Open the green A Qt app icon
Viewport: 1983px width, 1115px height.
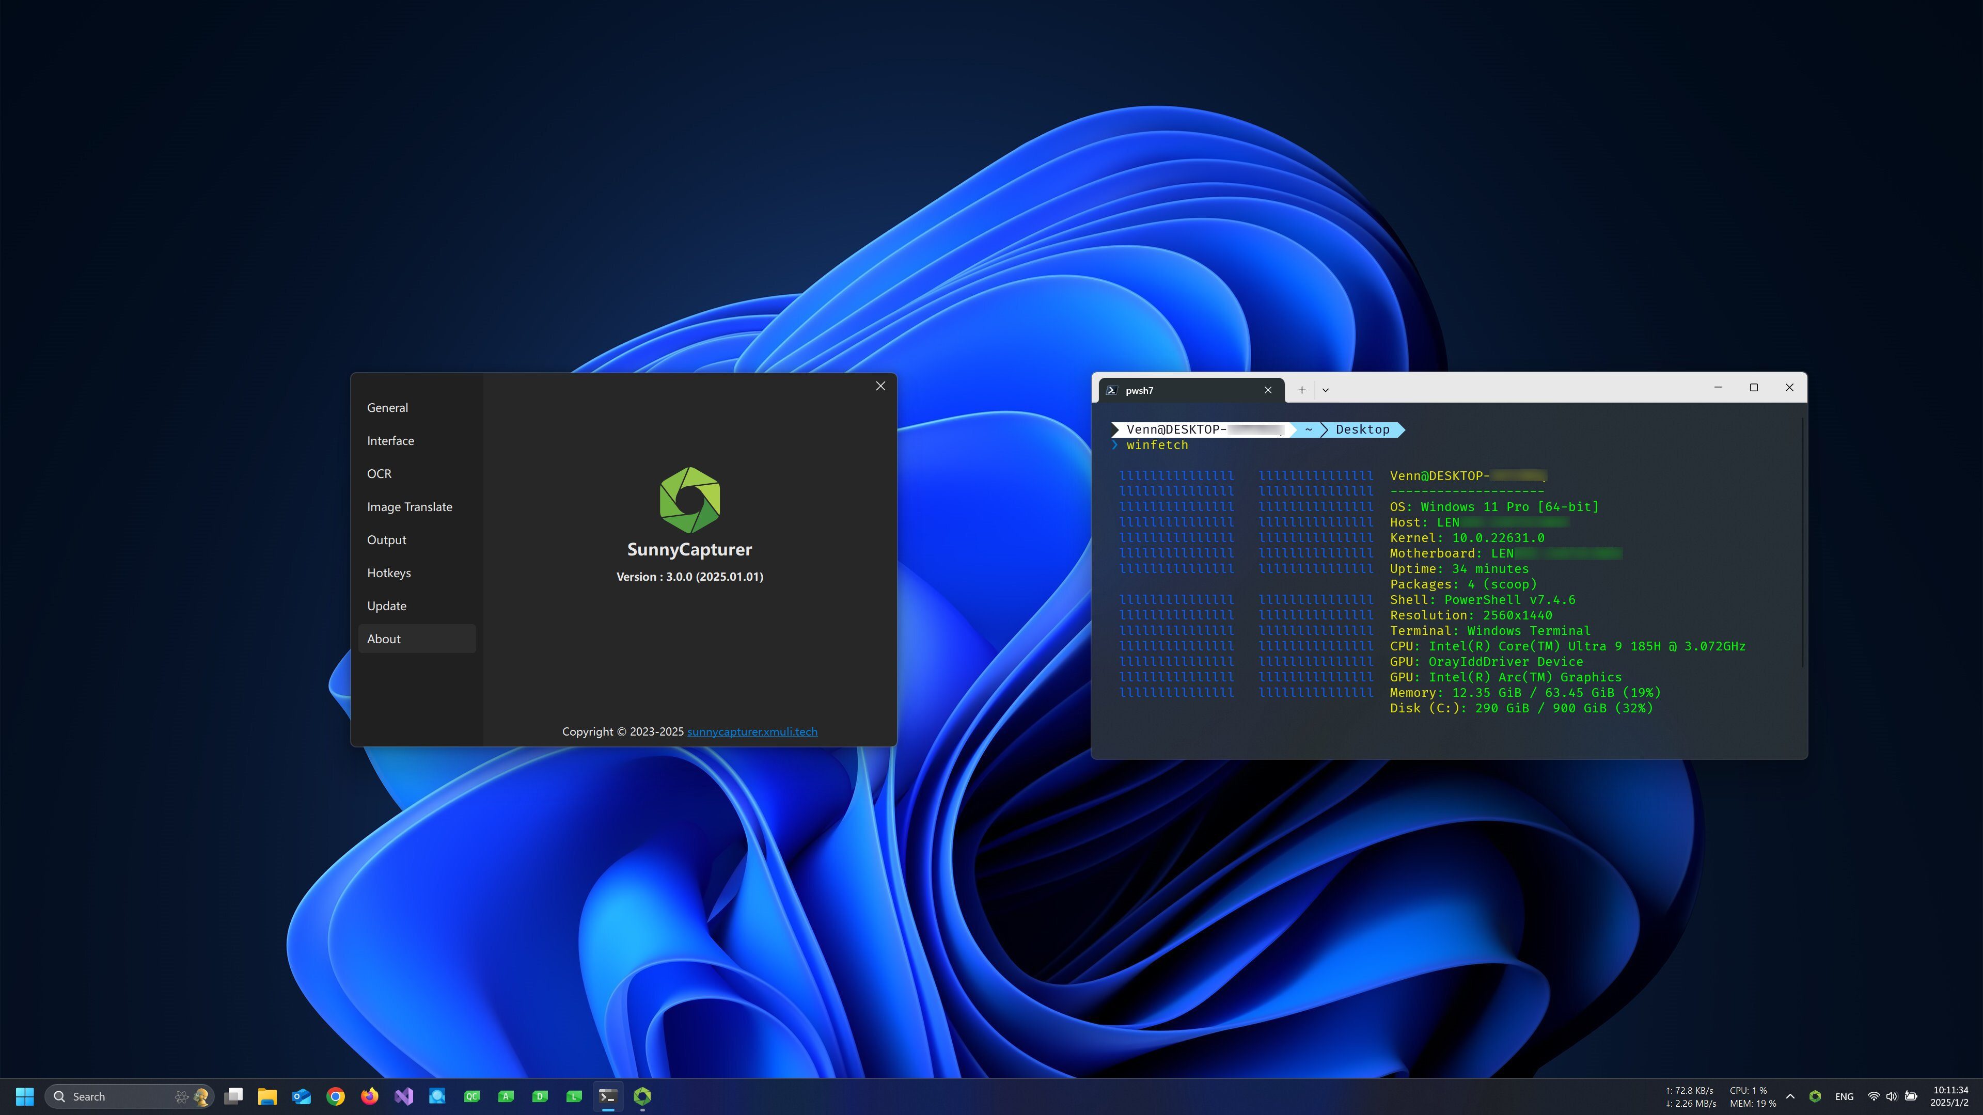(x=506, y=1096)
